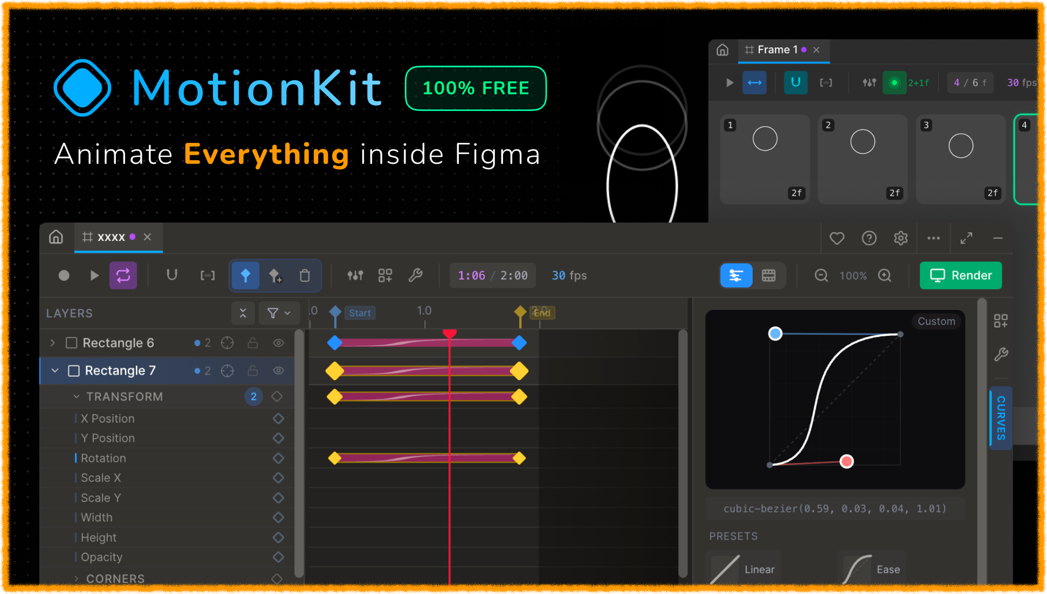Select frame thumbnail 2 in back window
The width and height of the screenshot is (1047, 594).
(x=863, y=159)
